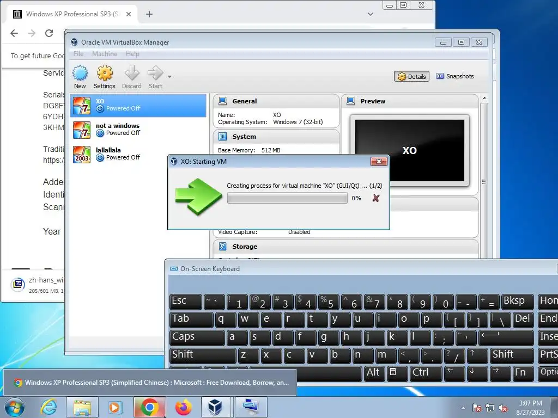Toggle the Caps key on On-Screen Keyboard
Image resolution: width=558 pixels, height=418 pixels.
point(197,337)
